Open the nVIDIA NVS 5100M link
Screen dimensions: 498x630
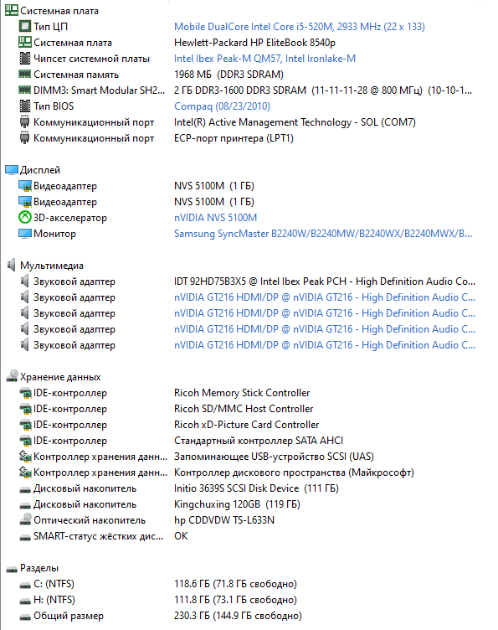tap(215, 217)
